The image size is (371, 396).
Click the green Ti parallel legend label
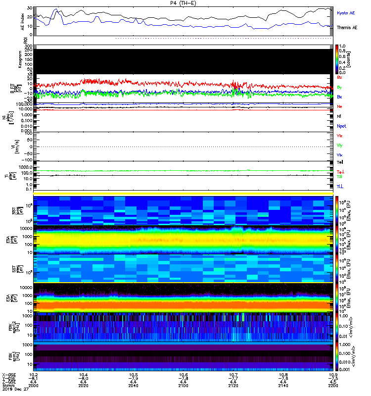340,177
